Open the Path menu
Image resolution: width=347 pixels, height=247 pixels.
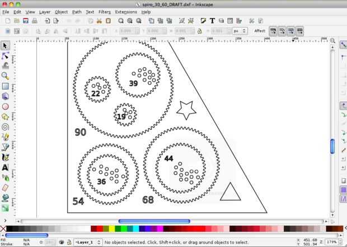tap(77, 12)
